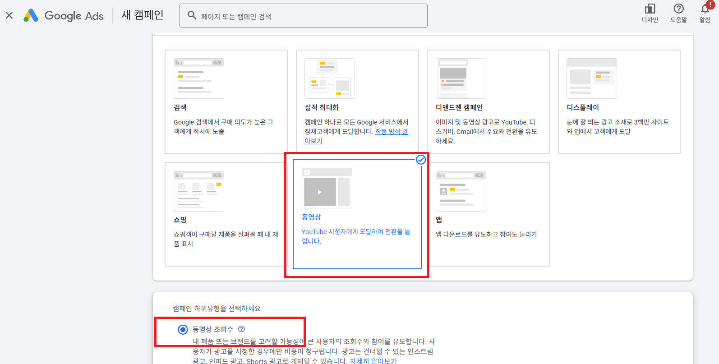Image resolution: width=719 pixels, height=364 pixels.
Task: Click the 검색 card title
Action: [x=180, y=107]
